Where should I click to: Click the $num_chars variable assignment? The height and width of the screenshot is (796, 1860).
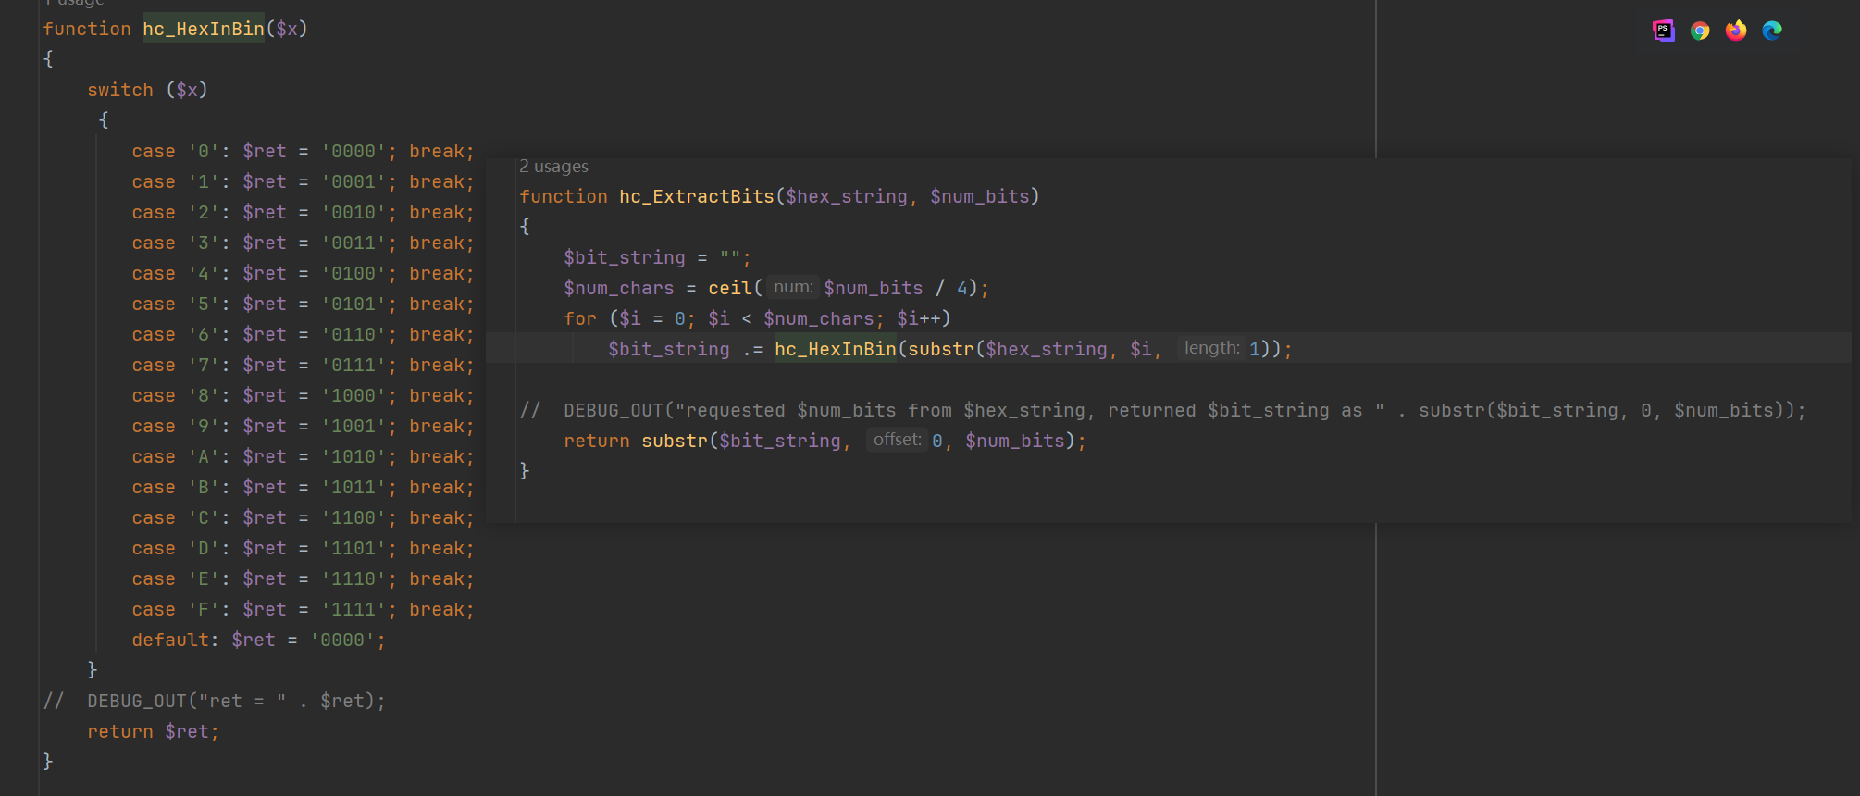[618, 288]
